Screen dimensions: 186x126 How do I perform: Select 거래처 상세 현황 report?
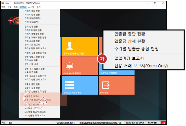click(32, 15)
